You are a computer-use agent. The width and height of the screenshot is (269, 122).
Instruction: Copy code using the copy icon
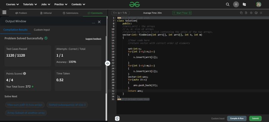[x=241, y=13]
